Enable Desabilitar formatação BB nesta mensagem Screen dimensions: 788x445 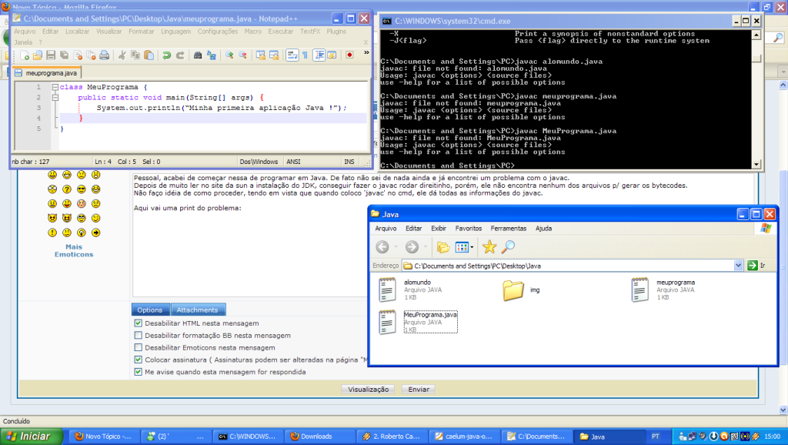pyautogui.click(x=139, y=336)
